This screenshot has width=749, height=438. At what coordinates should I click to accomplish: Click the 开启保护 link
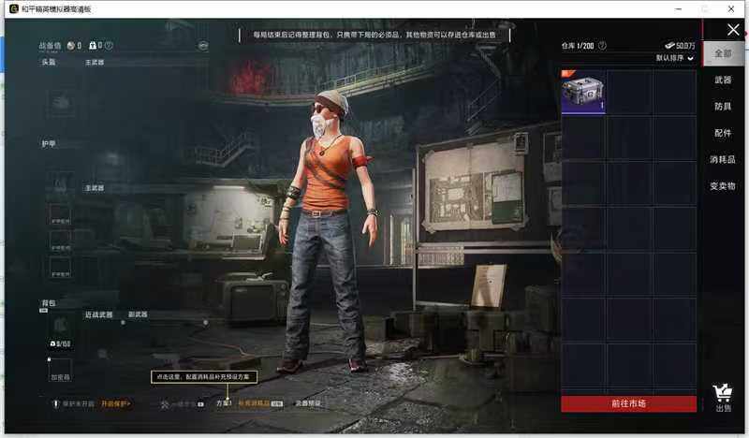point(115,403)
